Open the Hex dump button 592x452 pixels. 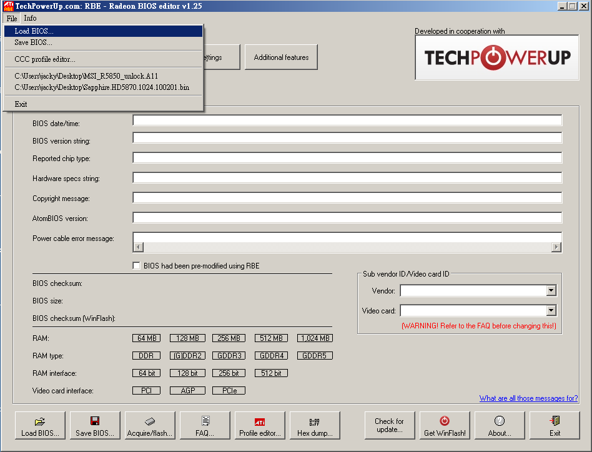315,425
